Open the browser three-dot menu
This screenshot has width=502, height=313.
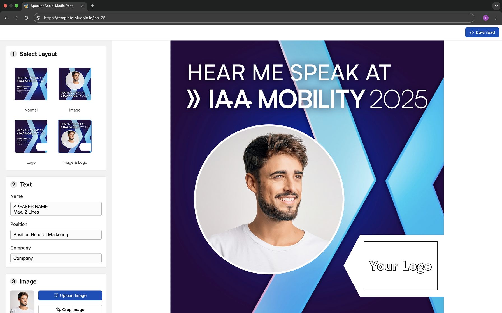(x=496, y=18)
